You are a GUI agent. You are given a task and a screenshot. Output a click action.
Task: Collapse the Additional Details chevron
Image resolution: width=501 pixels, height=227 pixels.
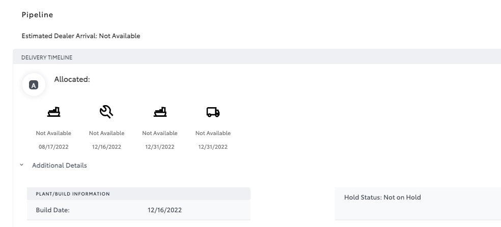click(21, 165)
